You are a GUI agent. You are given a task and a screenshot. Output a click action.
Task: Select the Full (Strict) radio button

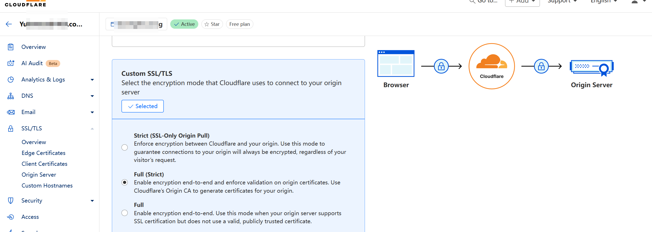click(125, 183)
